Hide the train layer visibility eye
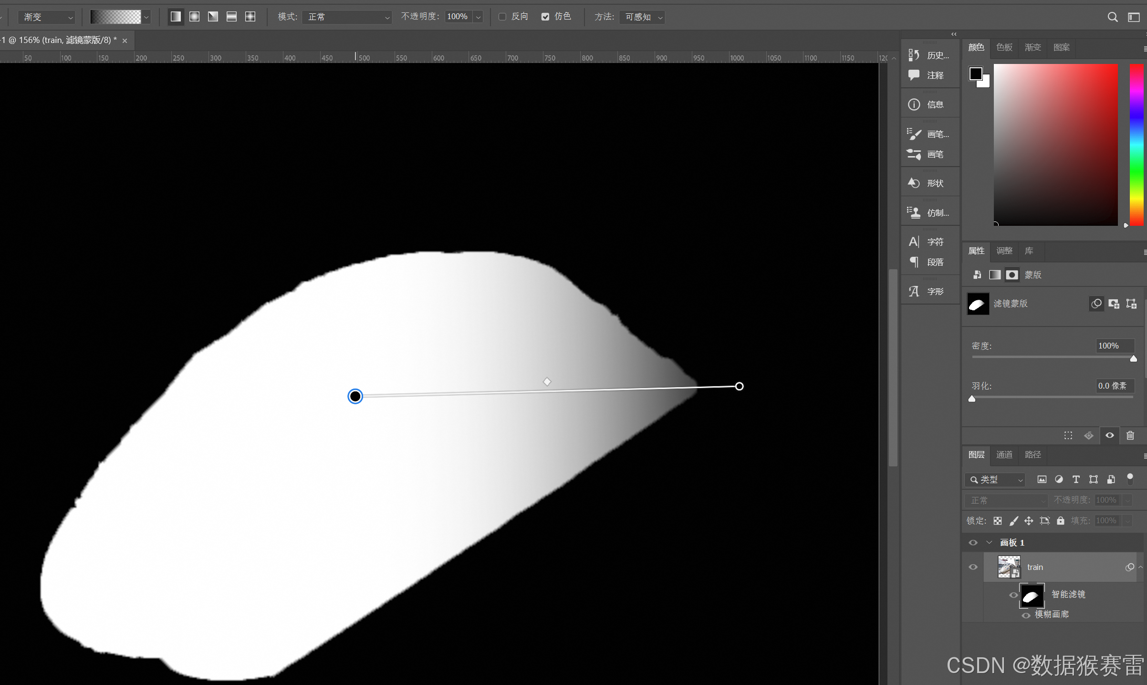Viewport: 1147px width, 685px height. [x=973, y=567]
